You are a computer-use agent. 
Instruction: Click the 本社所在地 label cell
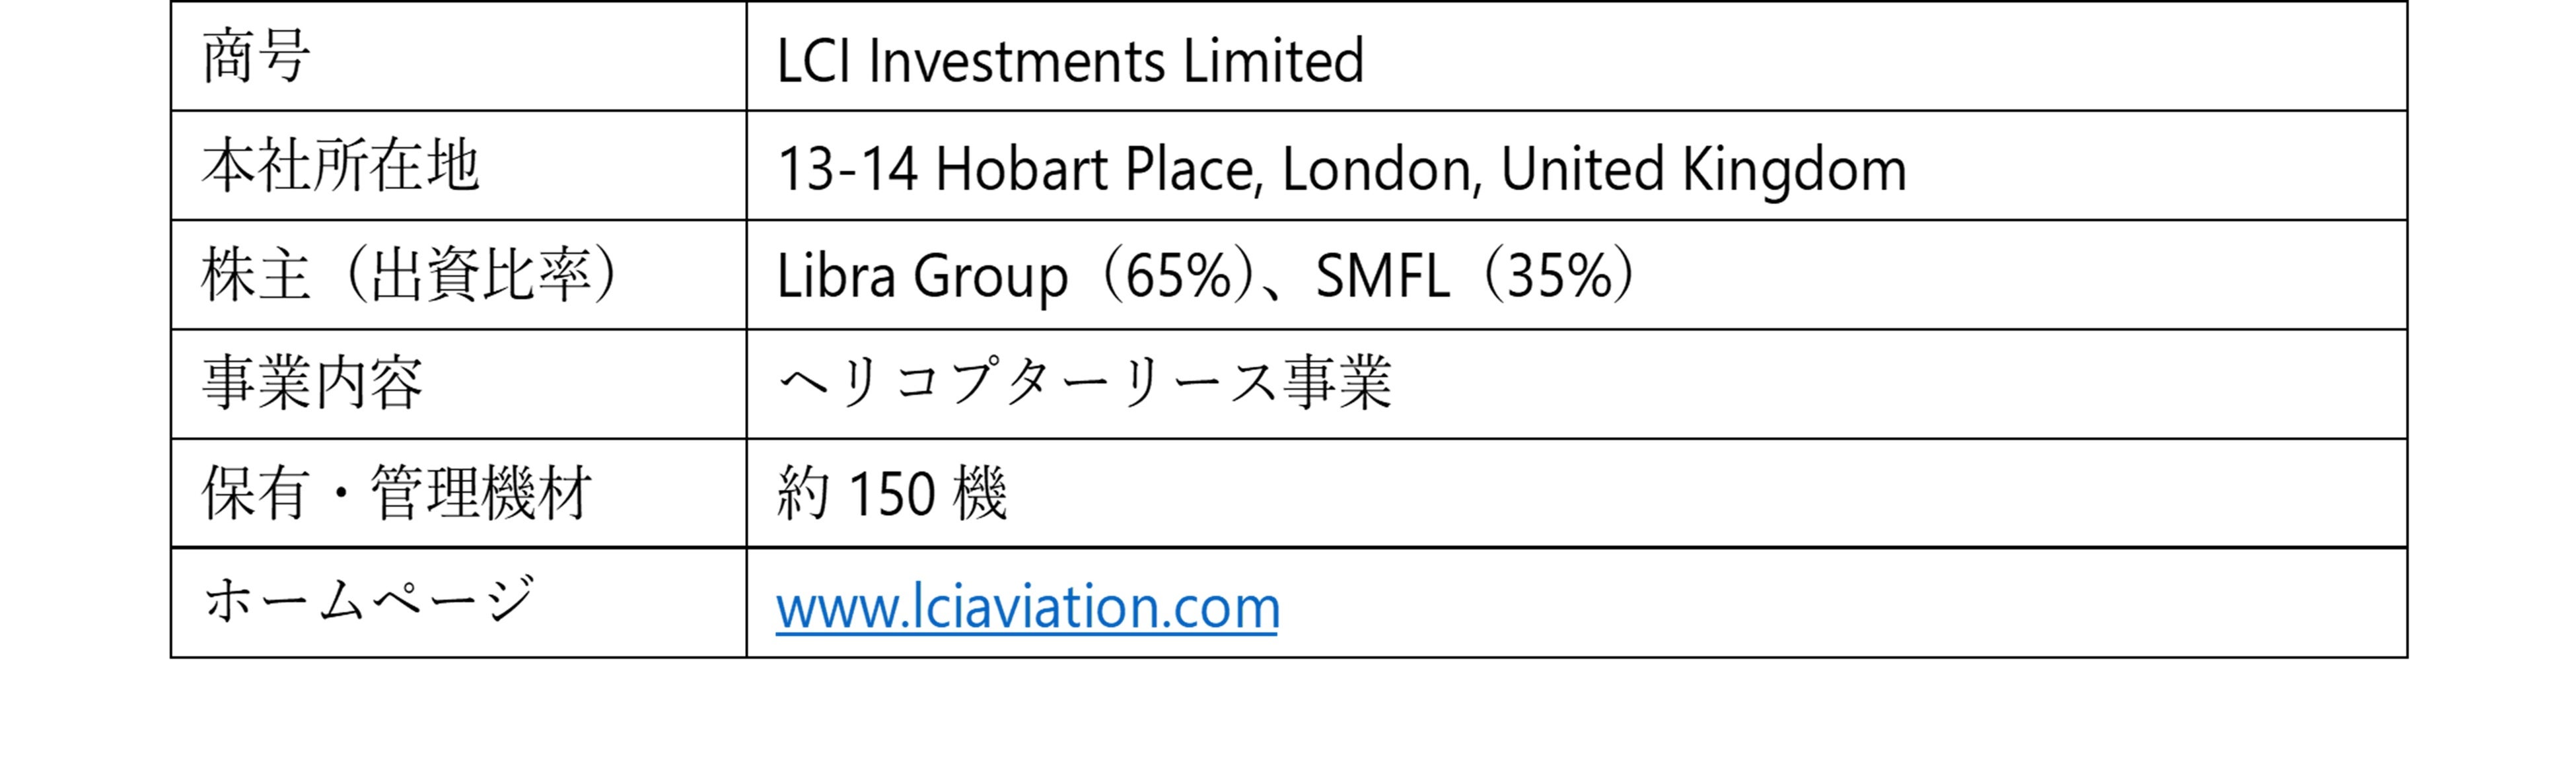(340, 166)
